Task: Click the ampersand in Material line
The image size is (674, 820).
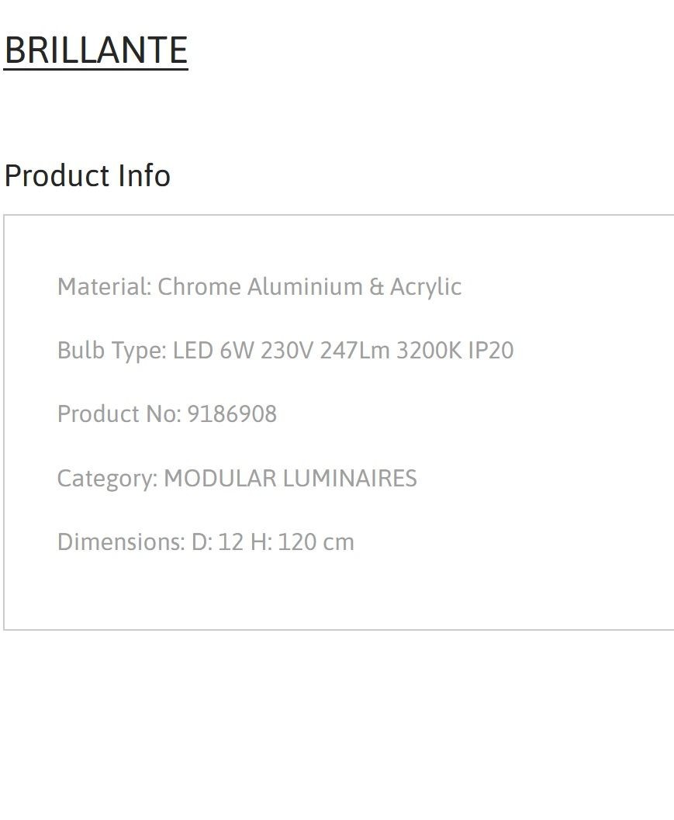Action: (x=376, y=287)
